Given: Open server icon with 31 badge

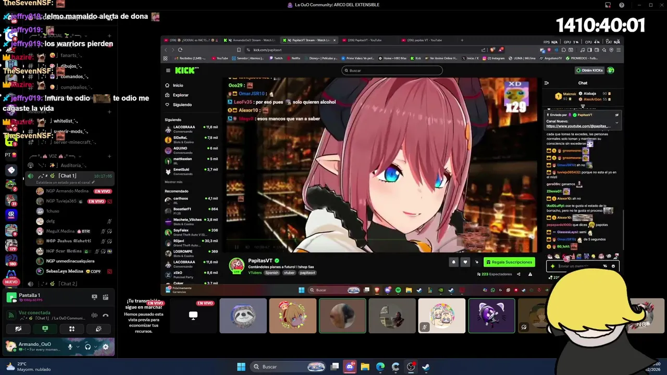Looking at the screenshot, I should (x=11, y=201).
